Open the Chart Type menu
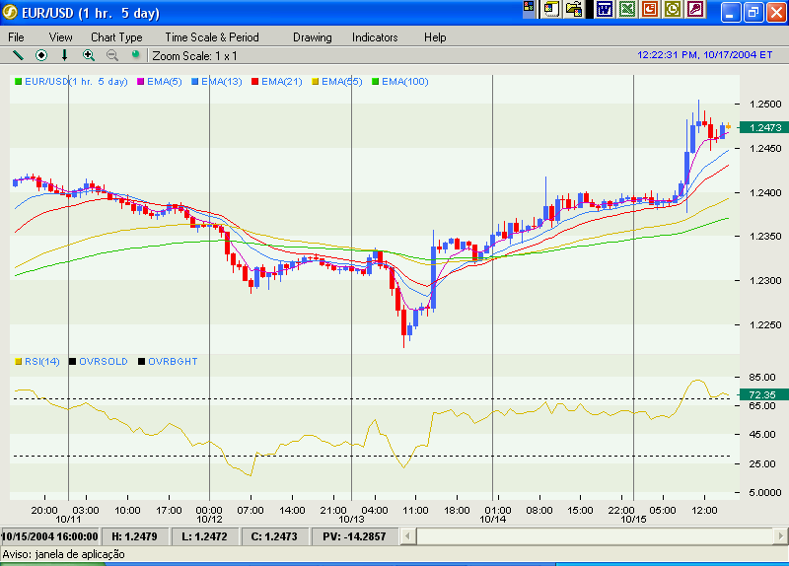The width and height of the screenshot is (789, 566). point(116,36)
